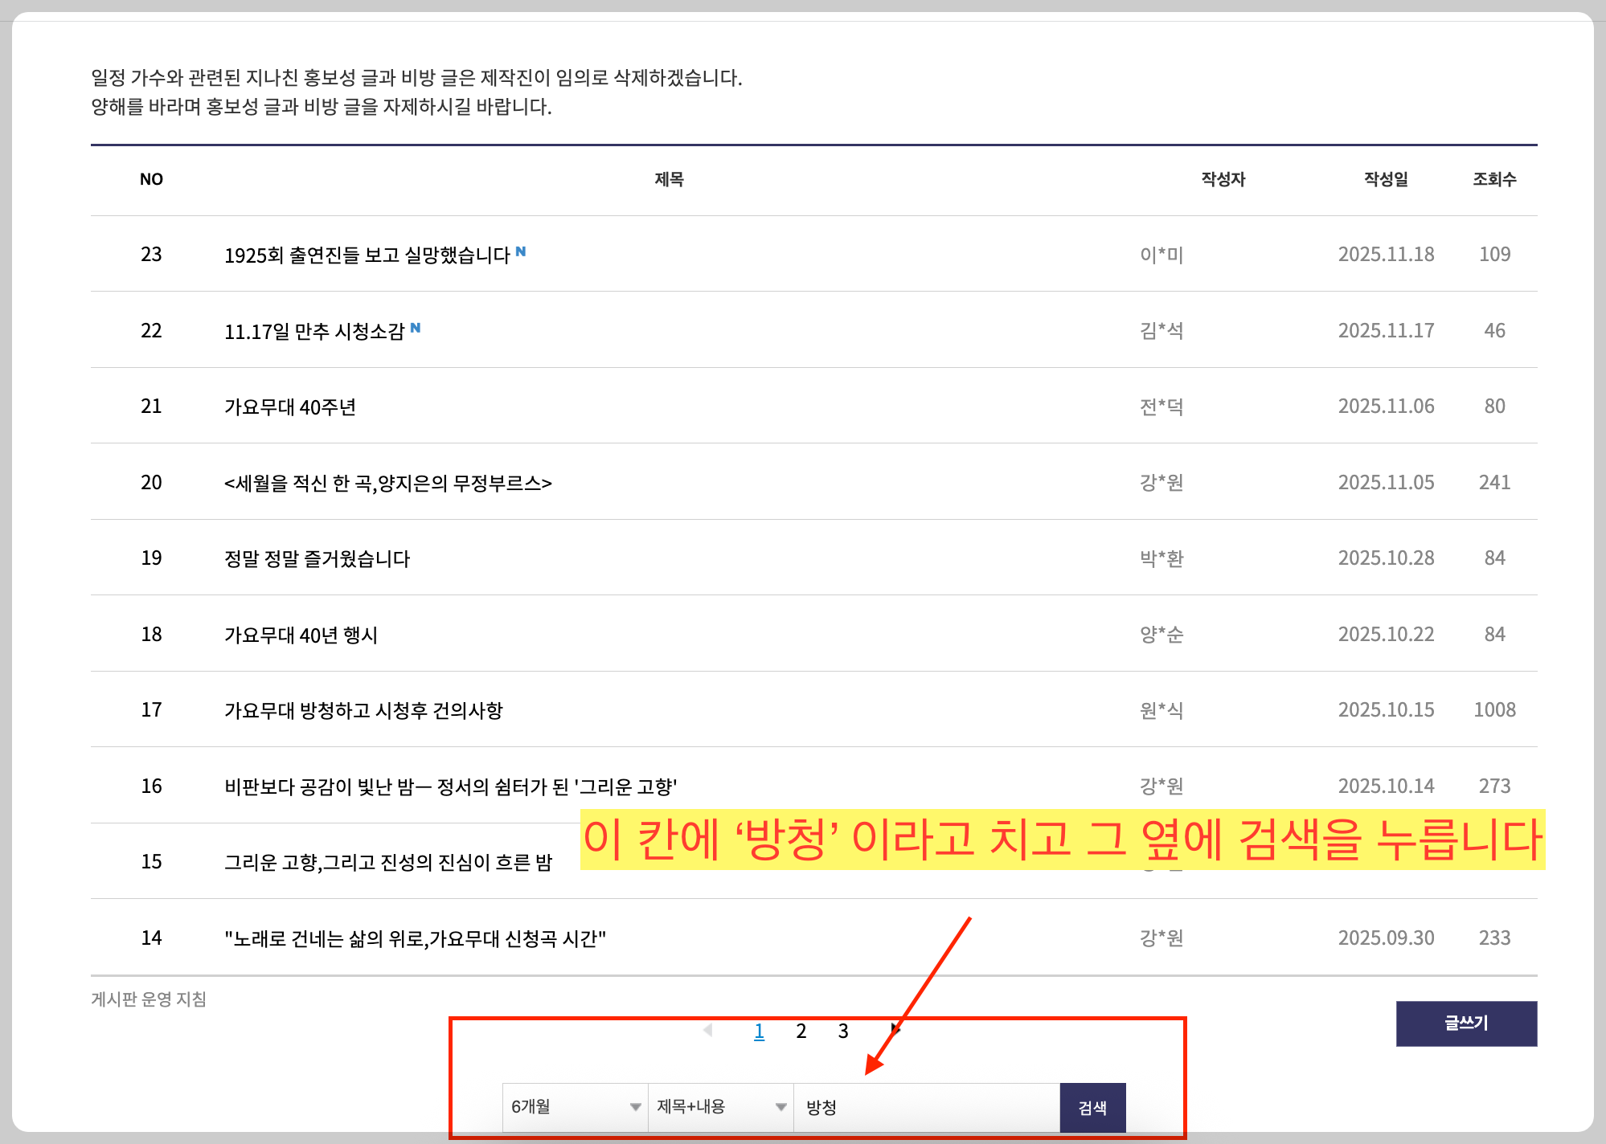Click the next page arrow icon
The image size is (1606, 1144).
pos(895,1030)
